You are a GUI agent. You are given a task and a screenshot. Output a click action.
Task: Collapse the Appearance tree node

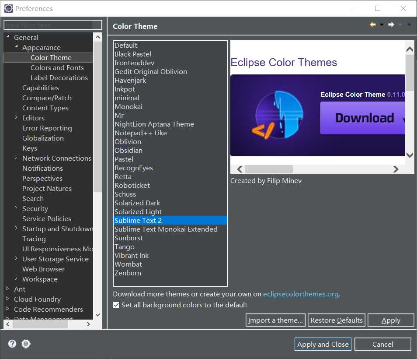(16, 46)
